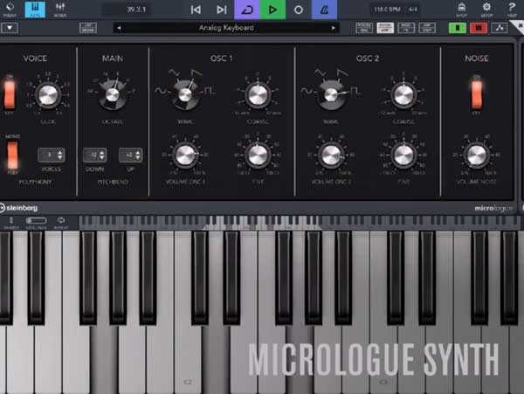Screen dimensions: 524x394
Task: Click the key size slider icon above keyboard
Action: 36,222
